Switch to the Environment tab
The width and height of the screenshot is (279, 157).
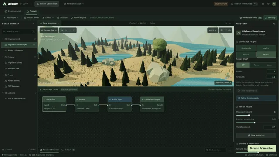(x=13, y=11)
